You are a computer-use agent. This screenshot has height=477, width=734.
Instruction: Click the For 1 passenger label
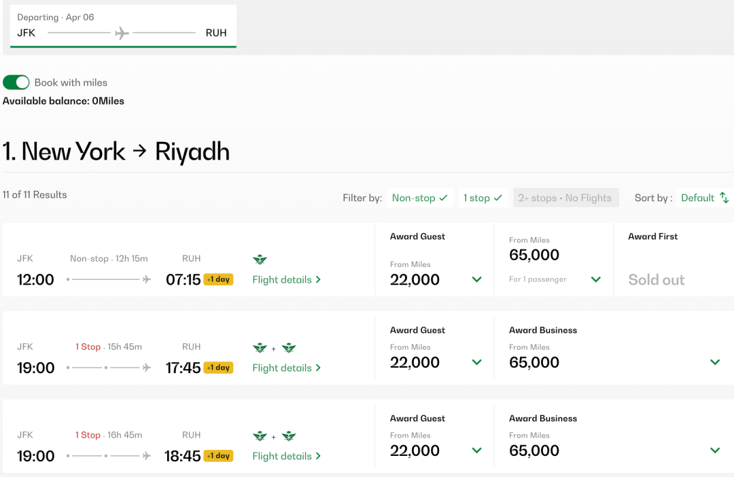[538, 279]
